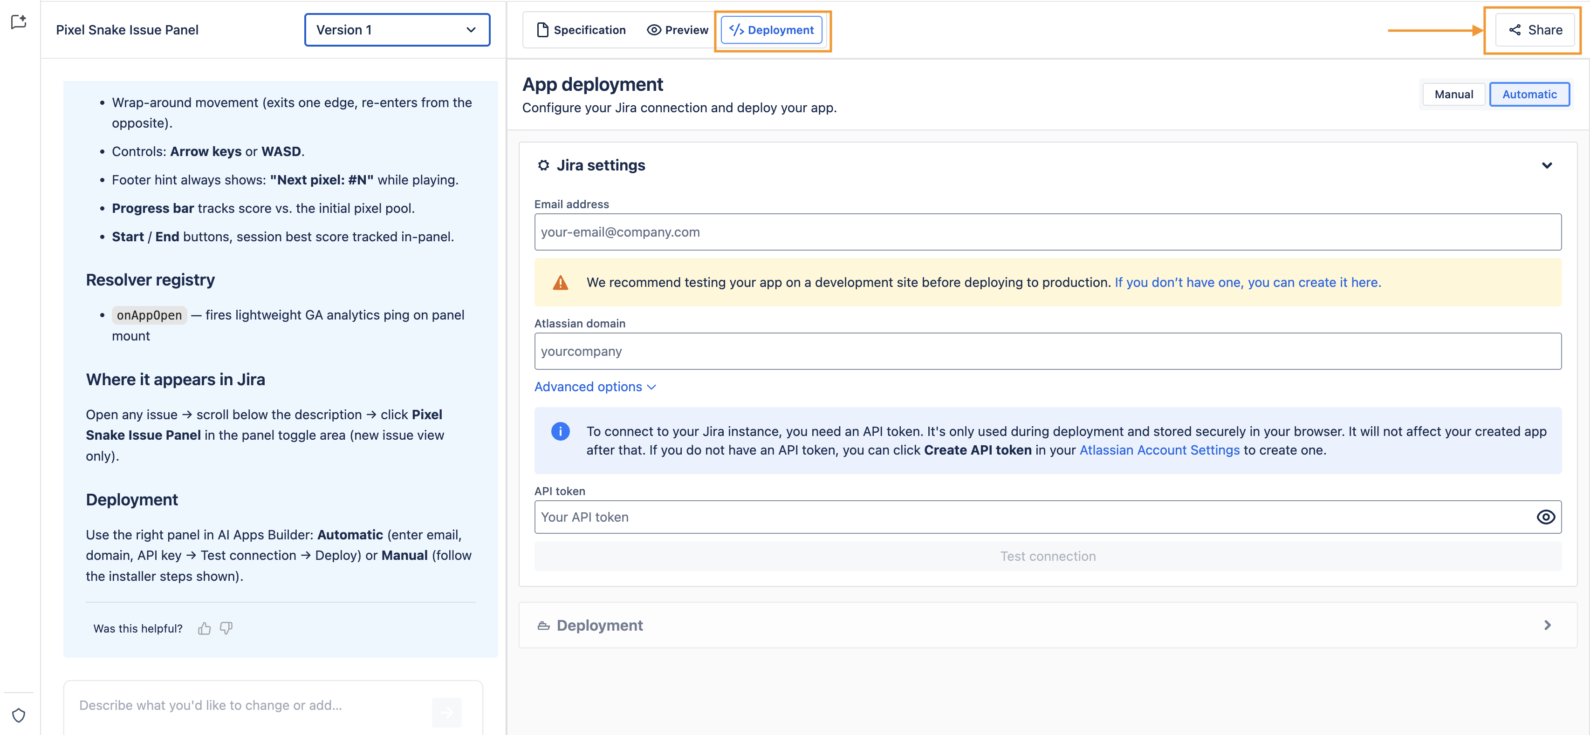
Task: Collapse the Jira settings section
Action: tap(1547, 165)
